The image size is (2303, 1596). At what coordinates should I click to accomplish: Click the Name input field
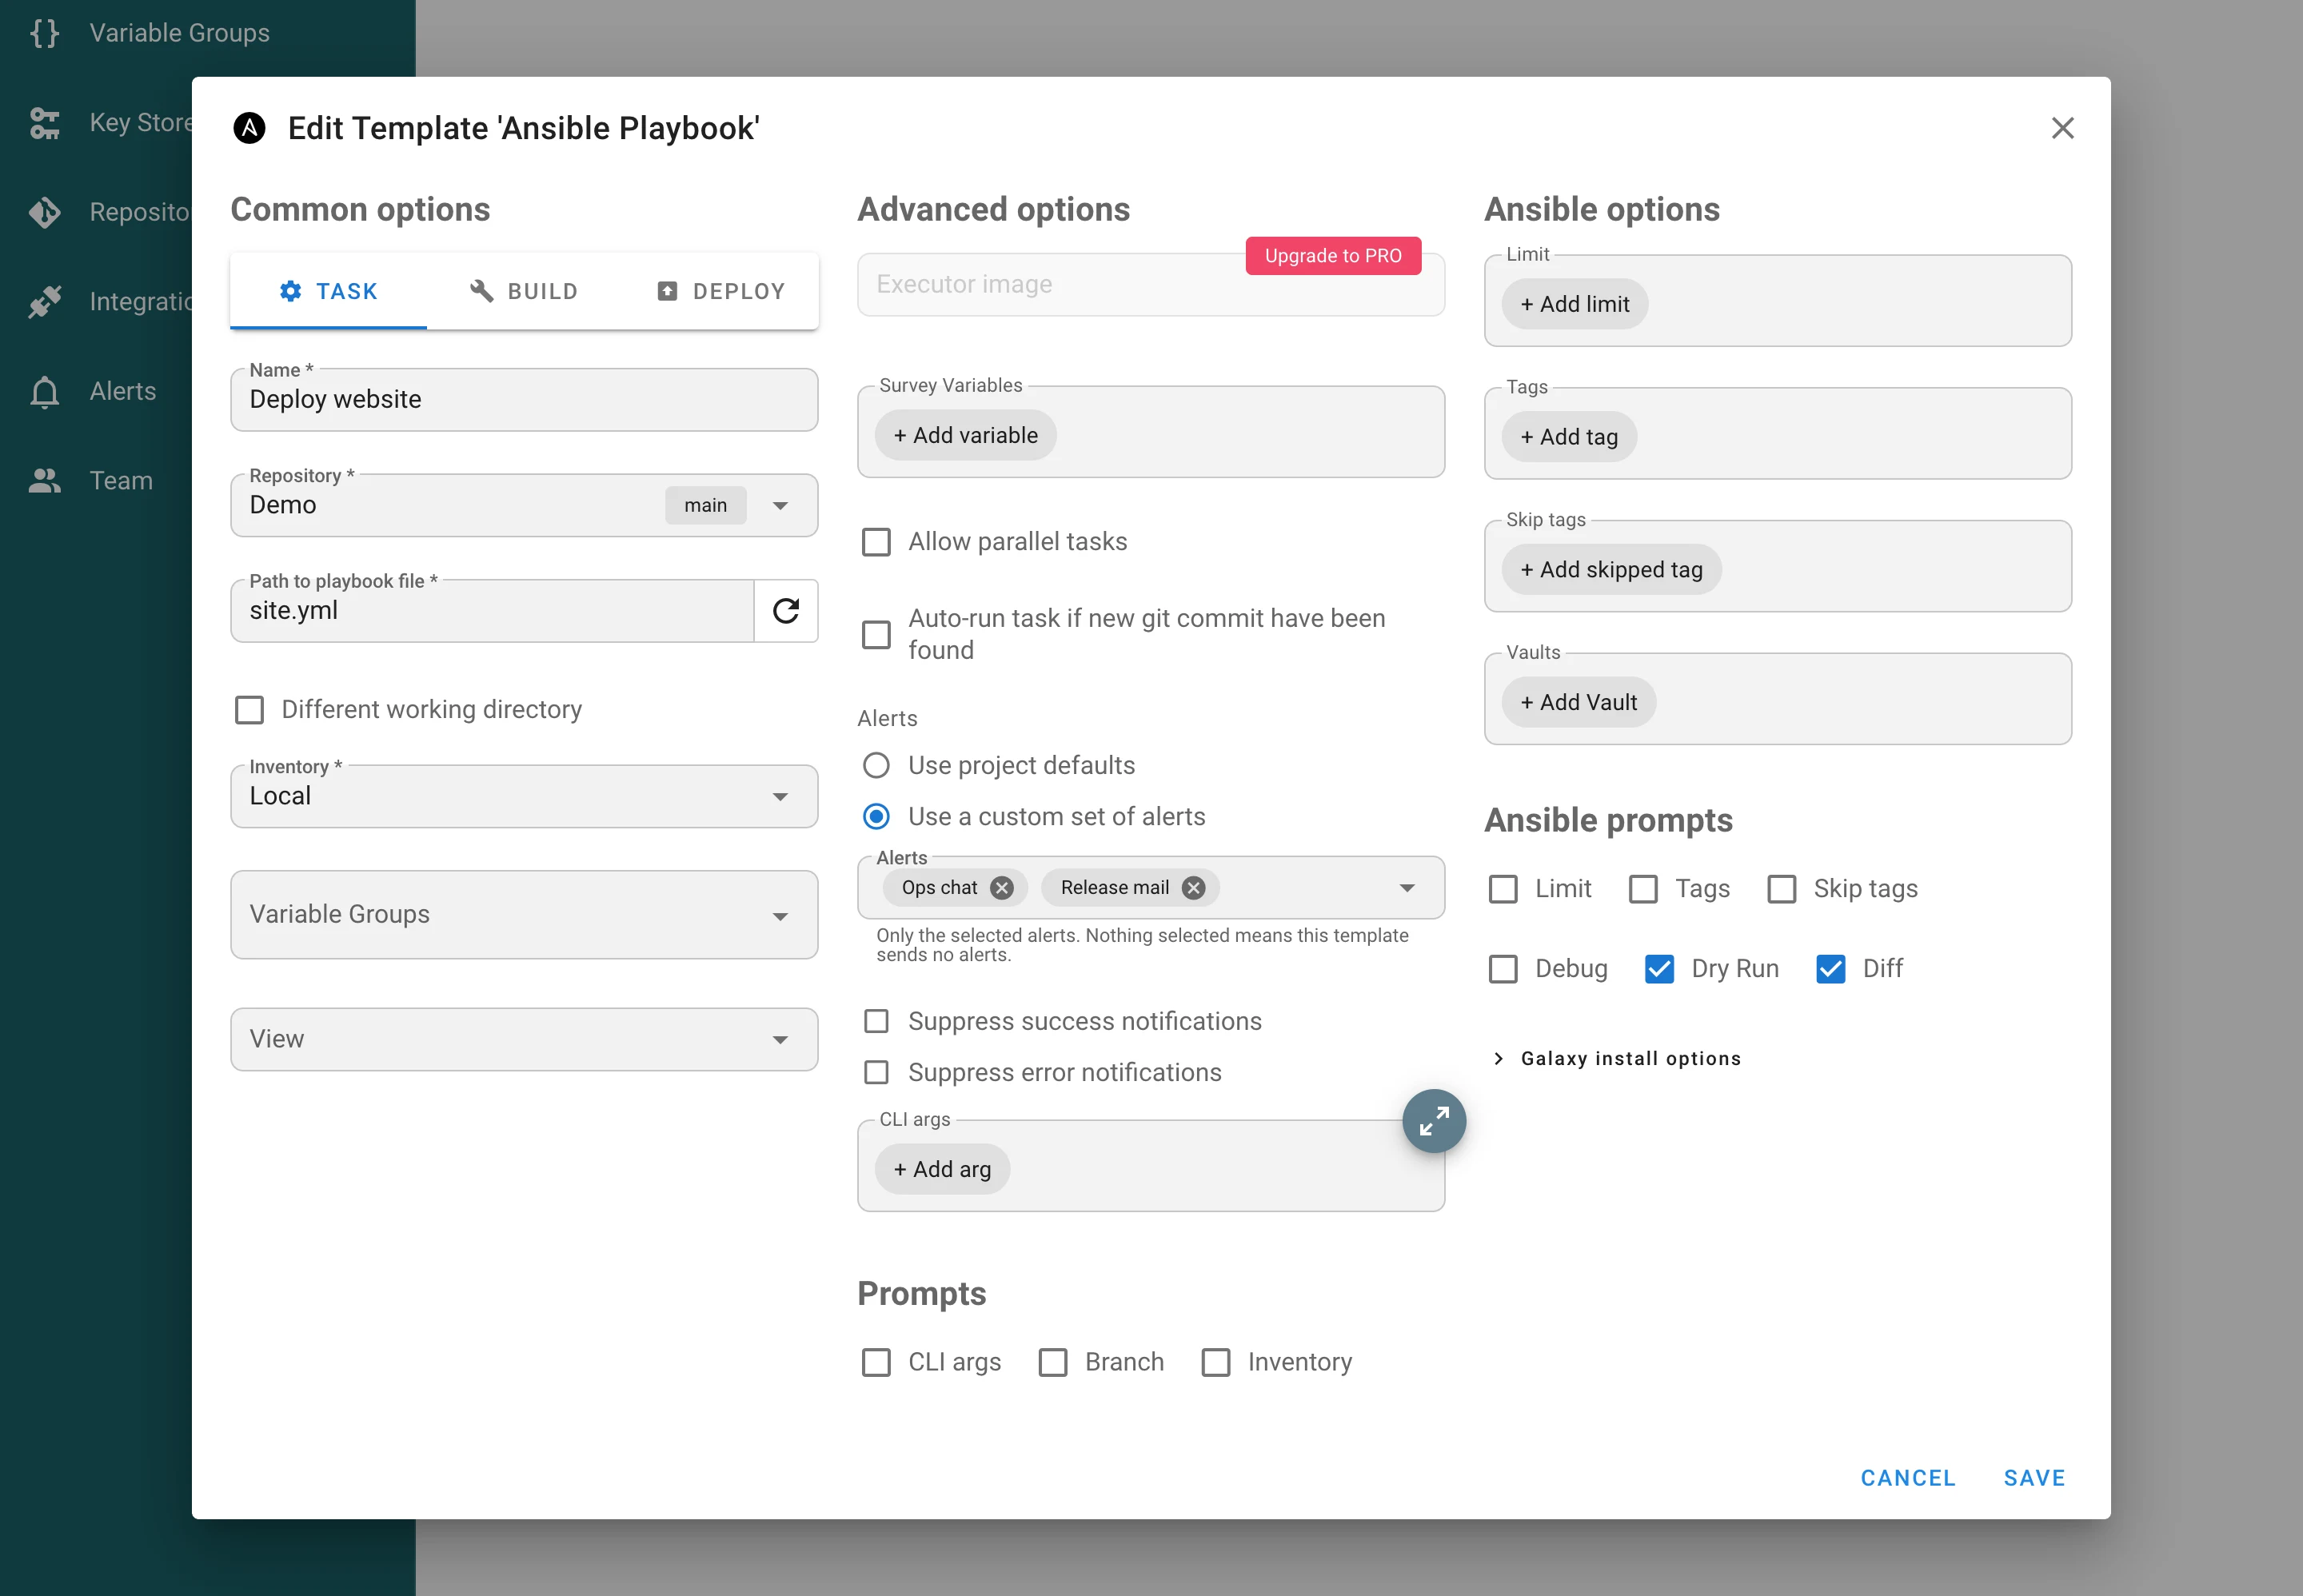pyautogui.click(x=524, y=400)
